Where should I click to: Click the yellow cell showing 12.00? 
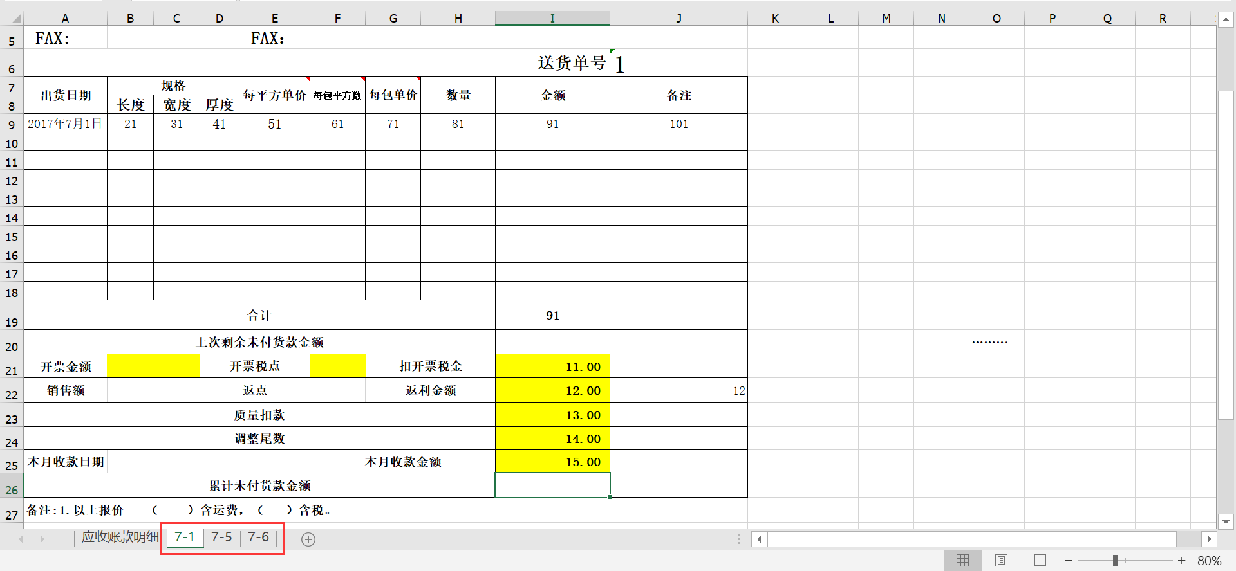point(552,390)
